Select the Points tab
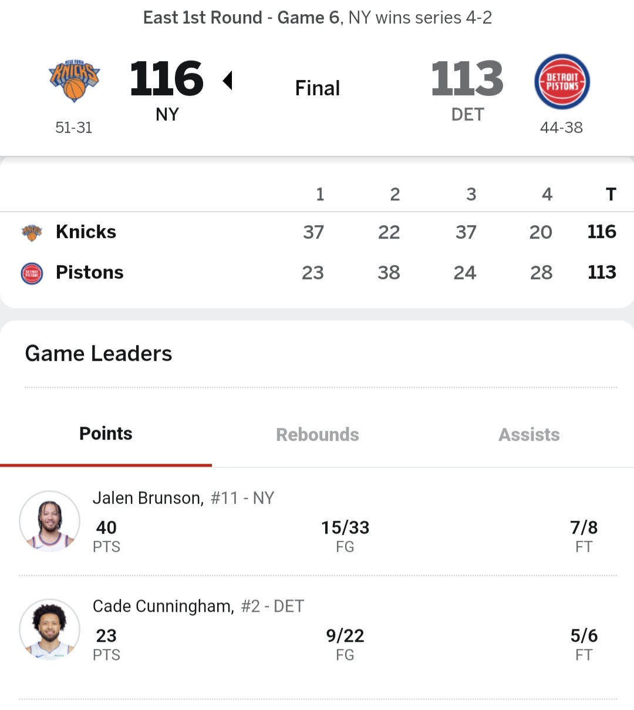This screenshot has width=634, height=710. tap(106, 434)
